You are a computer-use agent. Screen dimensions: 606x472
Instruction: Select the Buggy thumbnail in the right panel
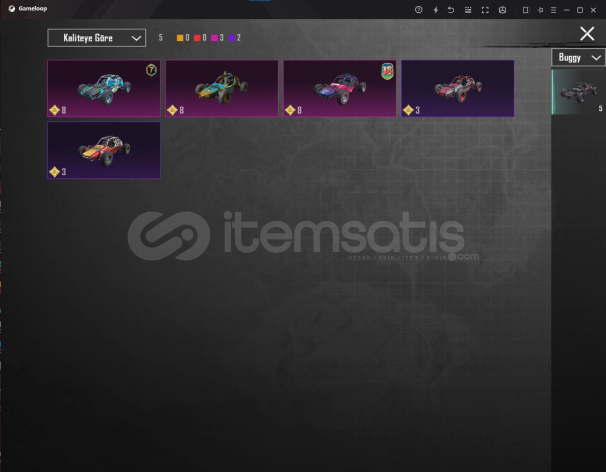[579, 92]
